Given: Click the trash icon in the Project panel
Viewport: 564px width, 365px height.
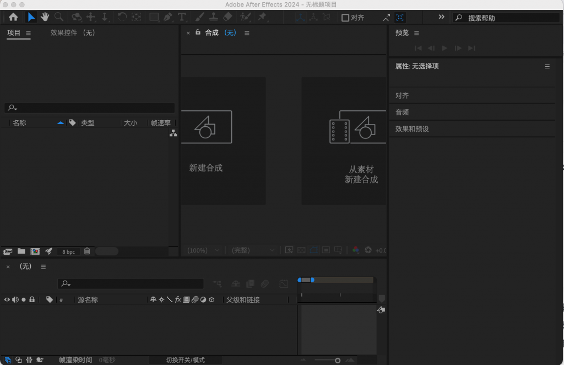Looking at the screenshot, I should tap(87, 251).
